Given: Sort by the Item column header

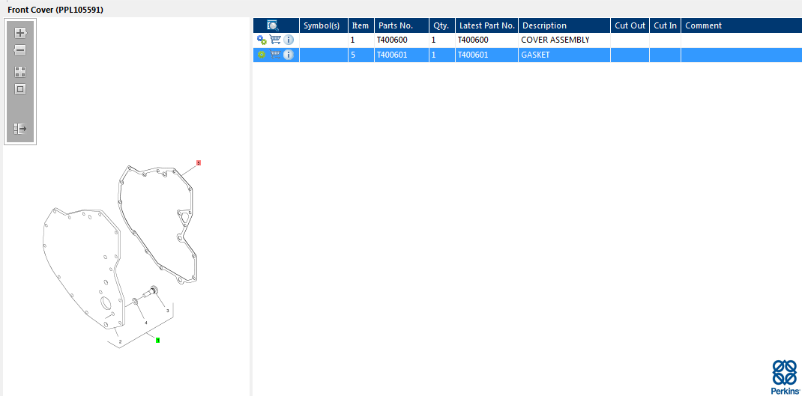Looking at the screenshot, I should click(361, 25).
